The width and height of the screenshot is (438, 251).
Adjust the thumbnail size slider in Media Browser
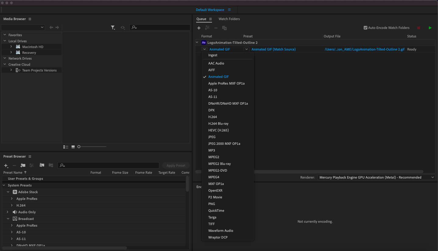point(79,147)
